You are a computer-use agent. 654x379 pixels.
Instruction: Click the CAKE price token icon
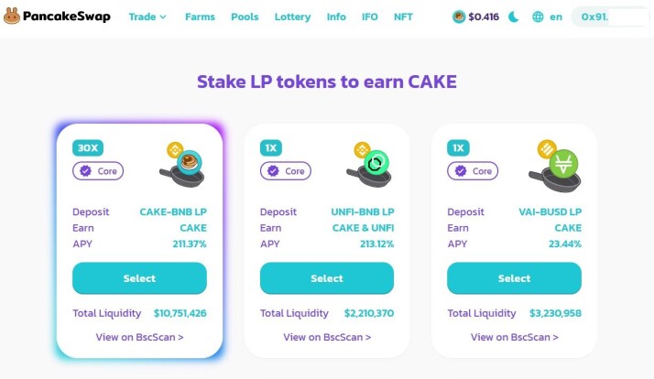tap(459, 16)
